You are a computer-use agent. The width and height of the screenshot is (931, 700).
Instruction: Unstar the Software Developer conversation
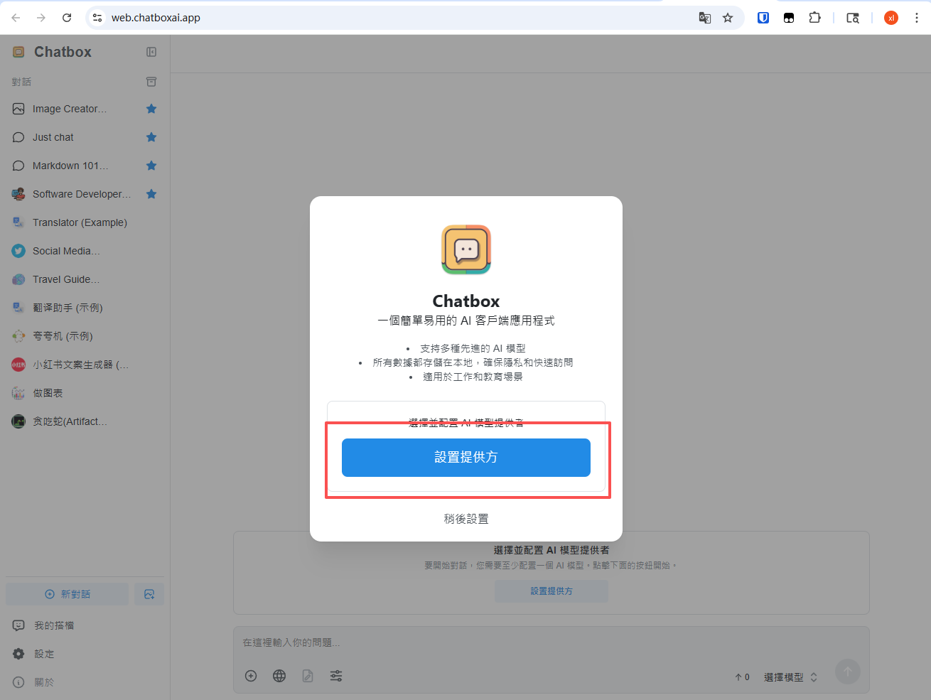click(x=151, y=194)
